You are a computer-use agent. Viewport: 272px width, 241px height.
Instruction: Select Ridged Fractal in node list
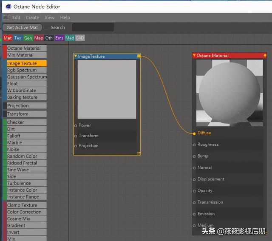[x=26, y=163]
